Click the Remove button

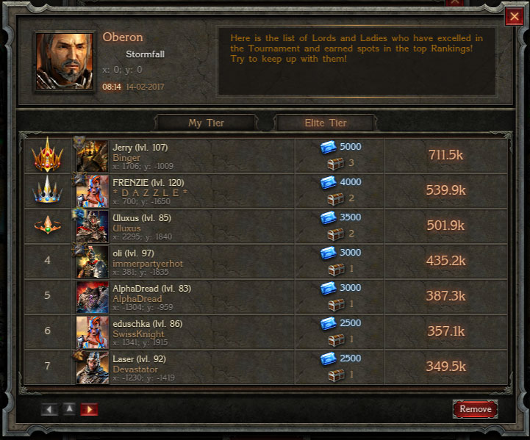[x=476, y=409]
